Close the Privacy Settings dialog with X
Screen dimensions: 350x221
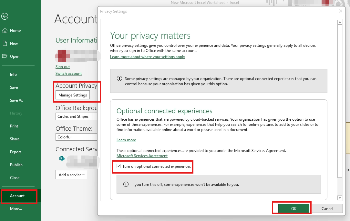340,11
